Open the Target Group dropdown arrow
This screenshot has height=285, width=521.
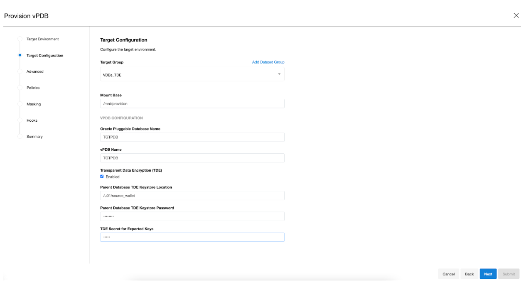[279, 74]
